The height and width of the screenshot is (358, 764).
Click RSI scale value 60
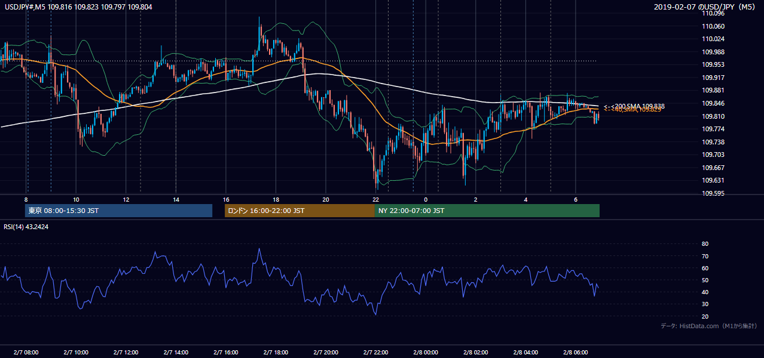pyautogui.click(x=705, y=268)
